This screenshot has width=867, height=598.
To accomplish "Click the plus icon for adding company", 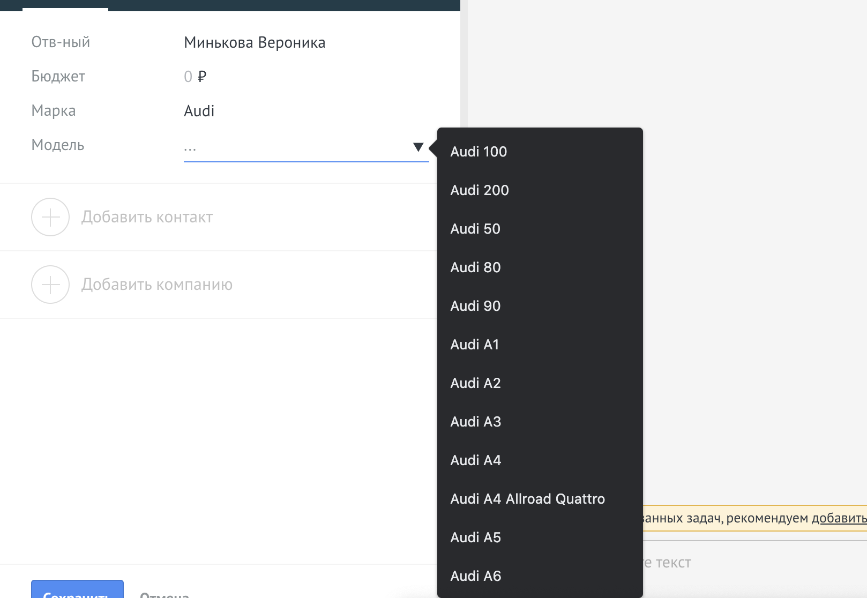I will pos(50,285).
